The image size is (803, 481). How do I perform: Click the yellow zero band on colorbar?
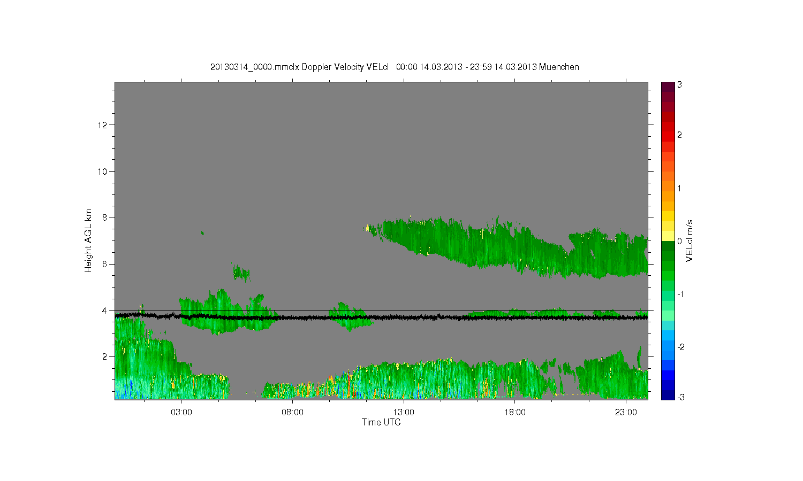(668, 236)
